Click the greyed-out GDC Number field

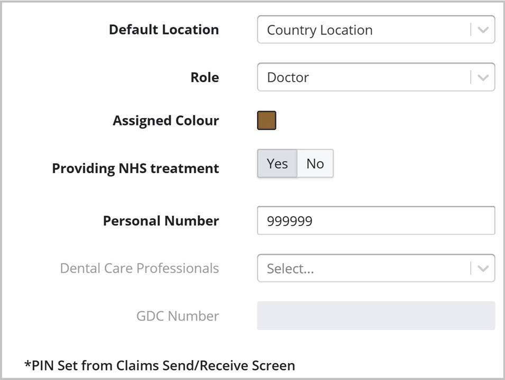click(x=375, y=316)
